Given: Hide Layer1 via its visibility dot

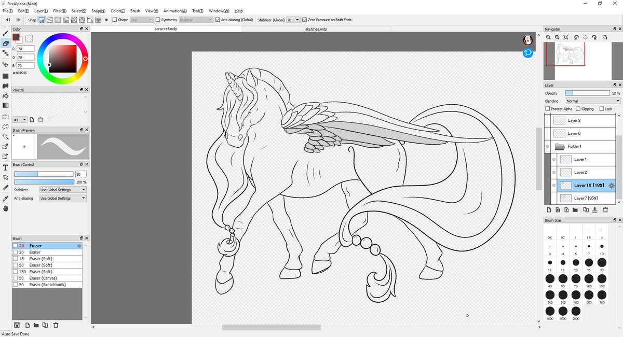Looking at the screenshot, I should tap(554, 159).
